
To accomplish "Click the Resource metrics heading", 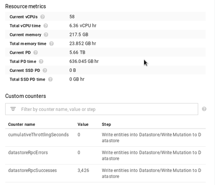I will (26, 7).
